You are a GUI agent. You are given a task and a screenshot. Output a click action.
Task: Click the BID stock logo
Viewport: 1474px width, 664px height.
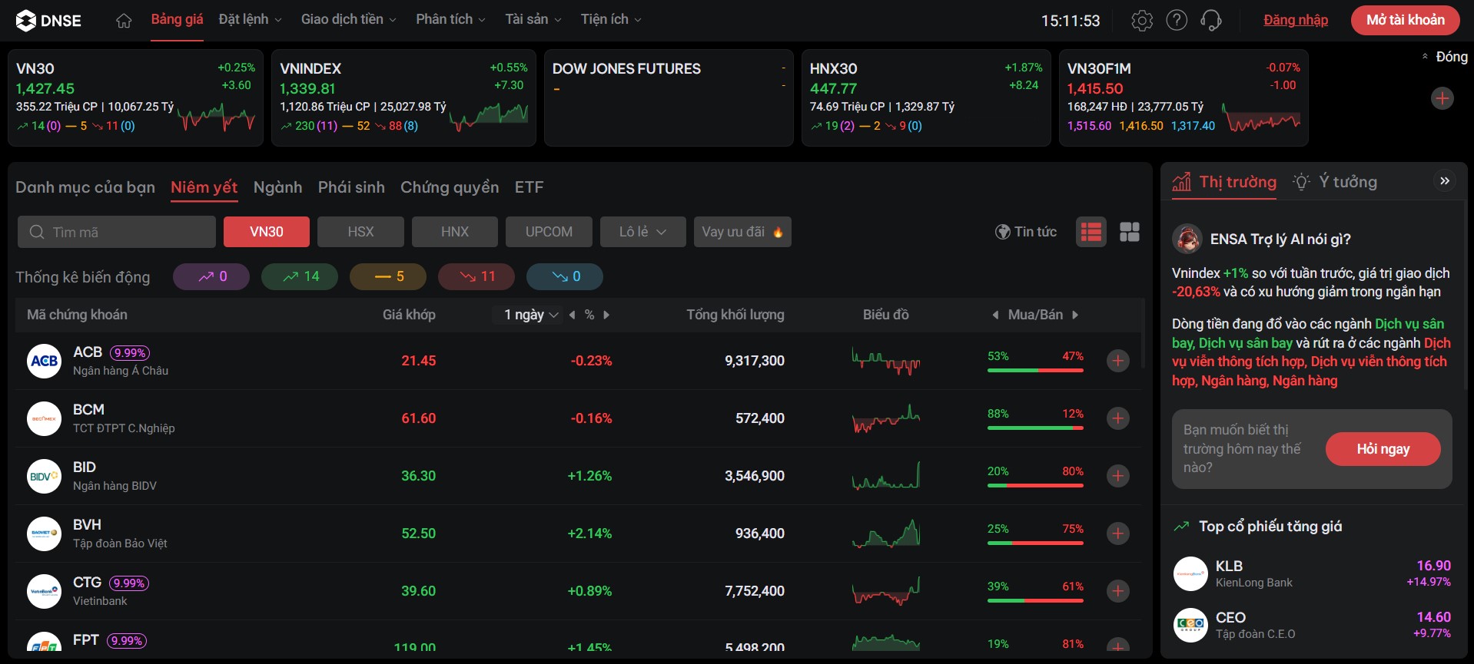pos(44,476)
